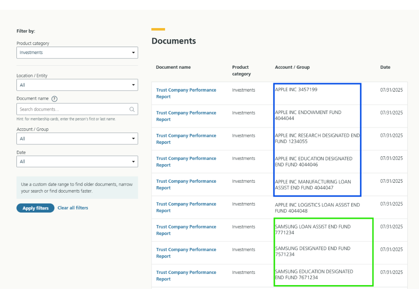
Task: Select SAMSUNG EDUCATION DESIGNATED END FUND 7671234 cell
Action: click(x=314, y=274)
